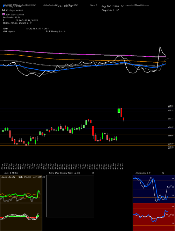Click the 'Intra Day Trading Price & MR' title
This screenshot has height=231, width=175.
point(64,173)
